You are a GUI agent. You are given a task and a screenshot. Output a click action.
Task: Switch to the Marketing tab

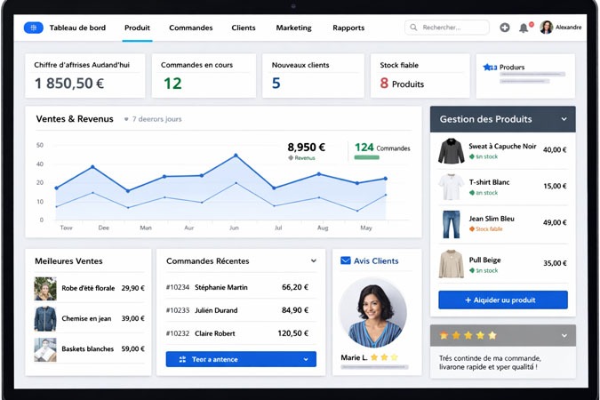pyautogui.click(x=293, y=28)
